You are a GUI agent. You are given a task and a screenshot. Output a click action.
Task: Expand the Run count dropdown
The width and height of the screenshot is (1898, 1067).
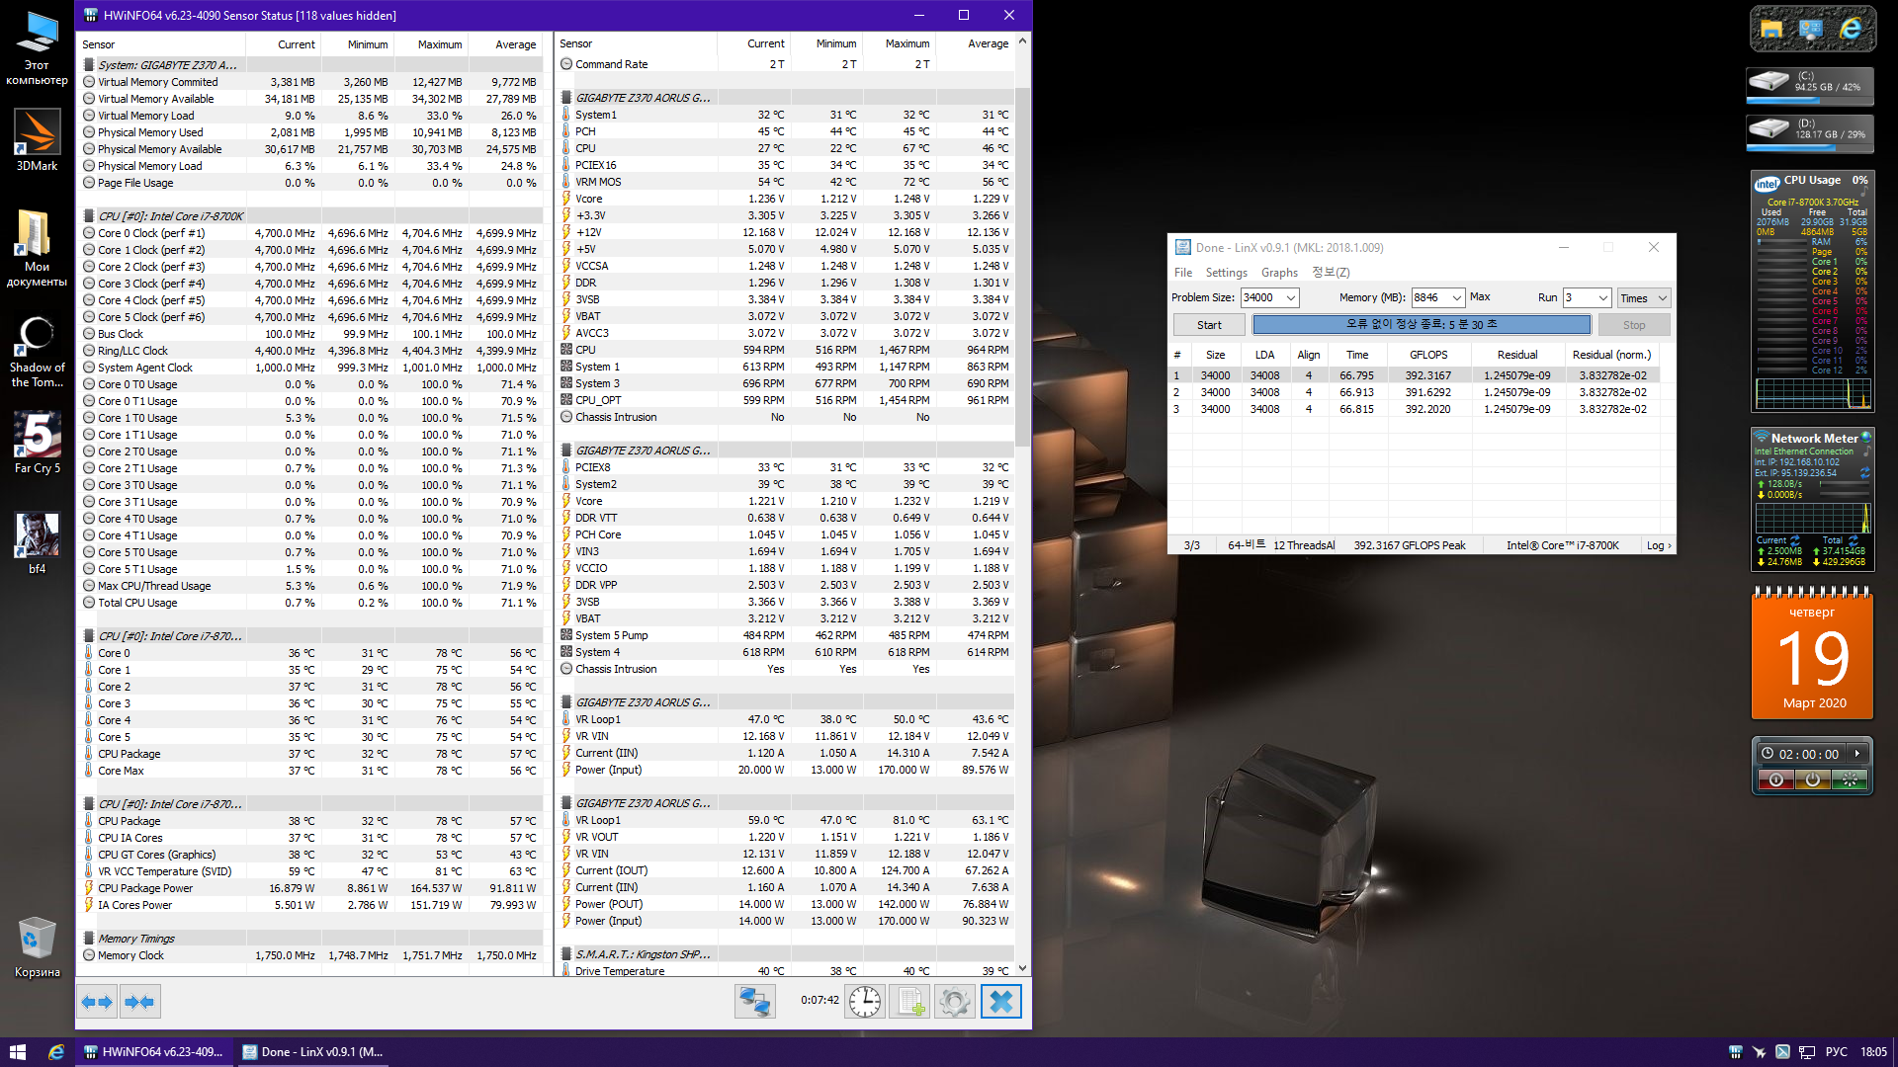(1602, 297)
